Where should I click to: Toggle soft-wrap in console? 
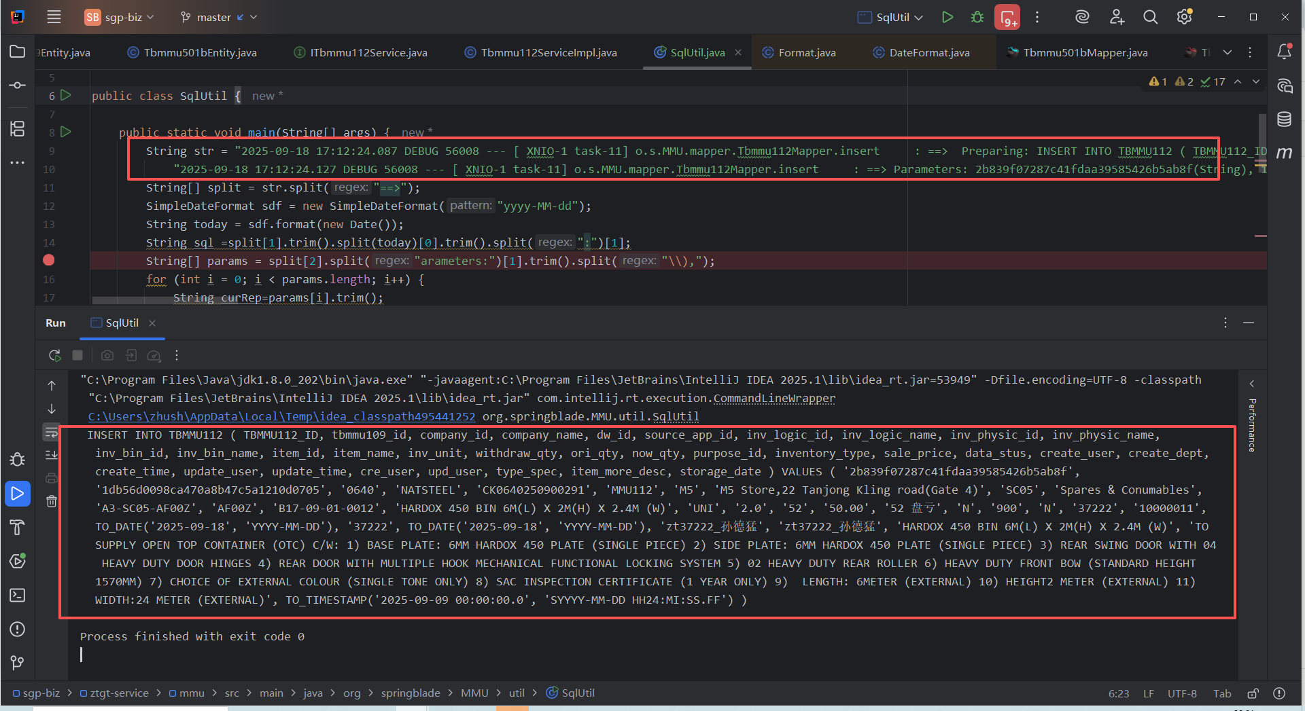tap(52, 432)
